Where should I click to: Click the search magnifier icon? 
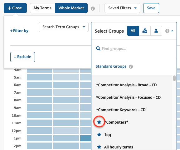98,48
